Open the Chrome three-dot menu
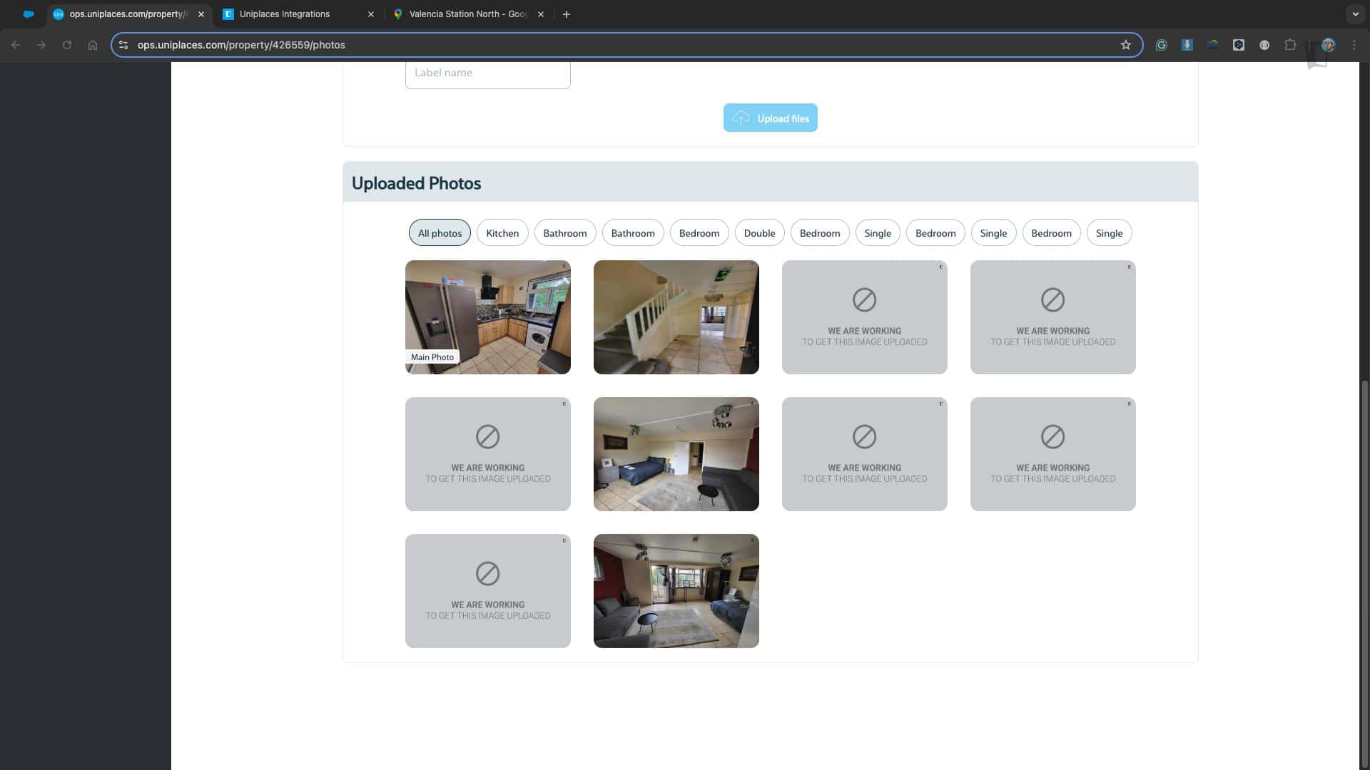The width and height of the screenshot is (1370, 770). pyautogui.click(x=1354, y=45)
